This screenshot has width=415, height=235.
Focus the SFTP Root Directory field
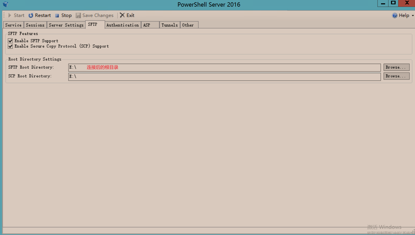224,68
